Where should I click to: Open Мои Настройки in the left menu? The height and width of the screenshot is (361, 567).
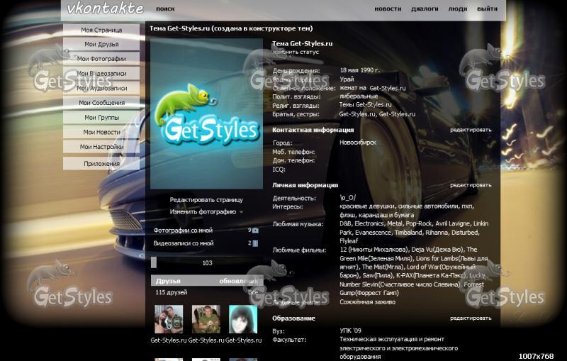click(101, 147)
